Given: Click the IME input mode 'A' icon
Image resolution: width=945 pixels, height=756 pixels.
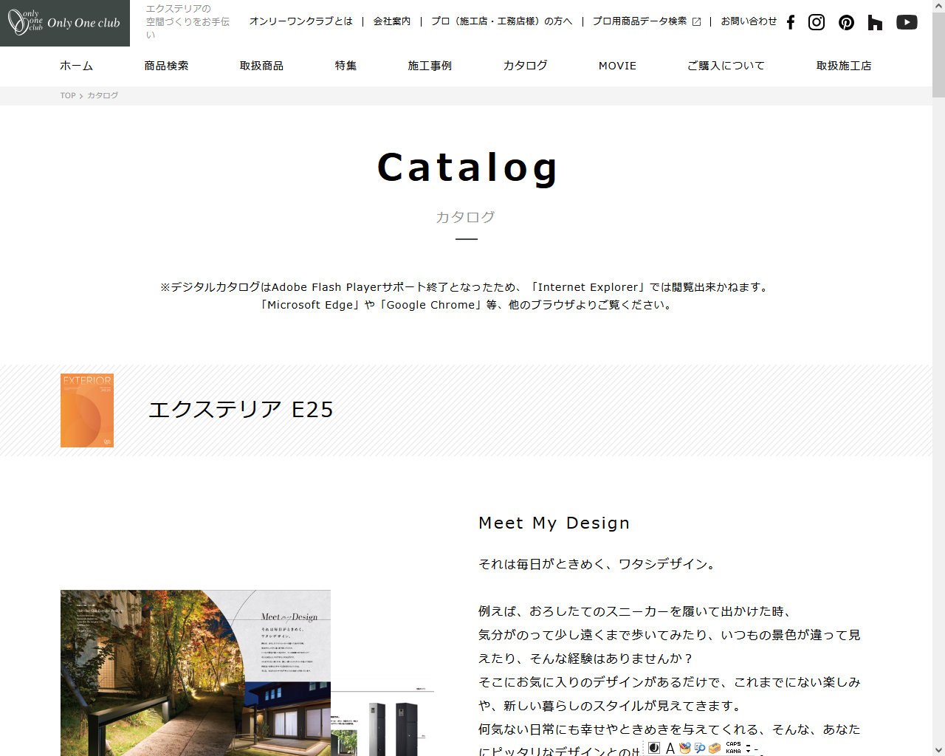Looking at the screenshot, I should (x=670, y=748).
